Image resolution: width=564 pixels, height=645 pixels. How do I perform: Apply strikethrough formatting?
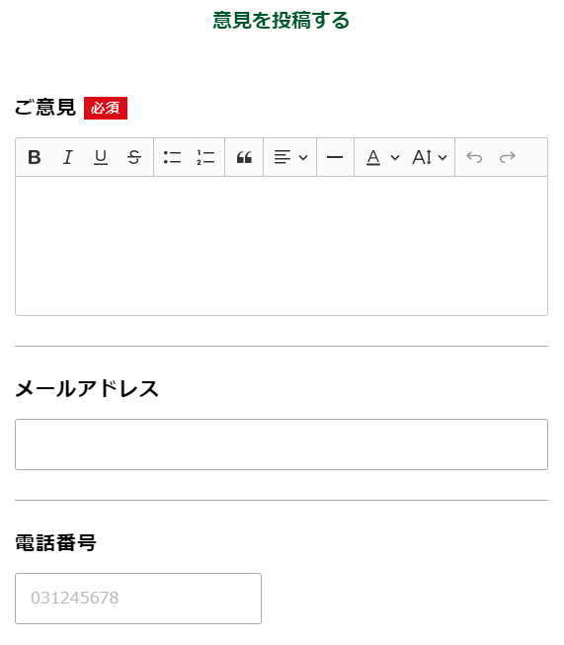(134, 157)
